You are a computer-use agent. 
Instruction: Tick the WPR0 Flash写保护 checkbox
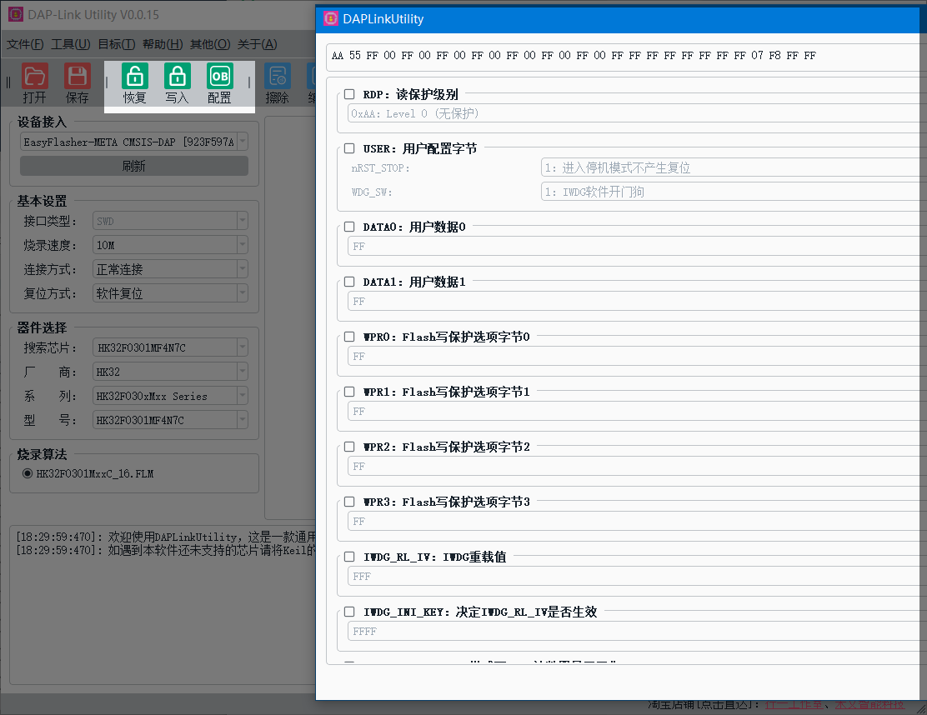click(349, 337)
